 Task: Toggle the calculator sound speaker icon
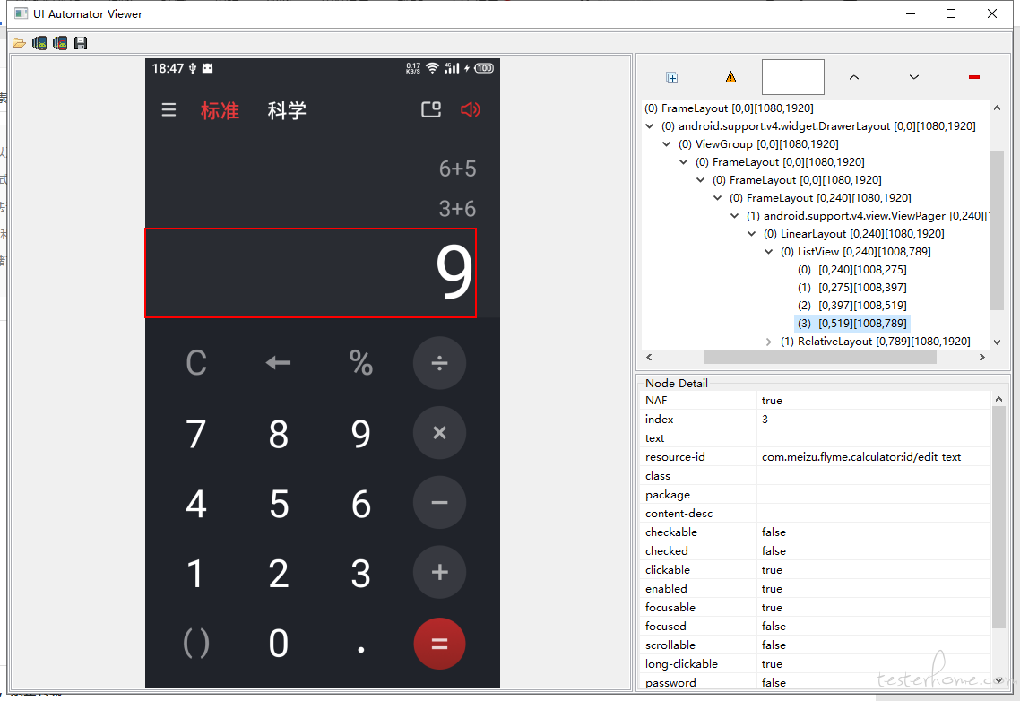point(471,109)
